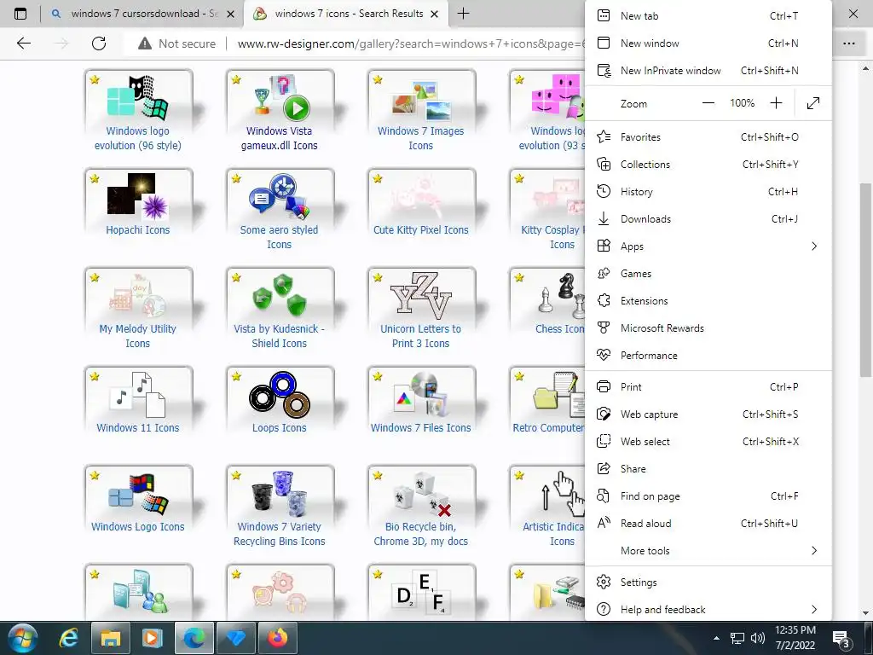This screenshot has width=873, height=655.
Task: Open Settings and more ellipsis button
Action: 848,43
